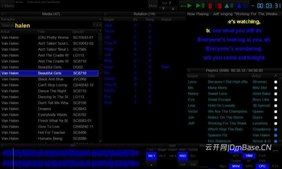Check the box for Riders On The Storm
The image size is (282, 169).
click(276, 118)
